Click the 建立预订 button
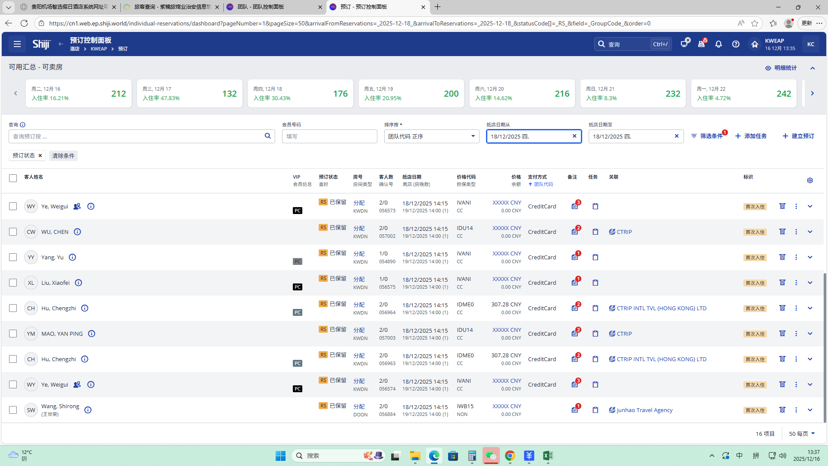The height and width of the screenshot is (466, 828). pyautogui.click(x=798, y=136)
